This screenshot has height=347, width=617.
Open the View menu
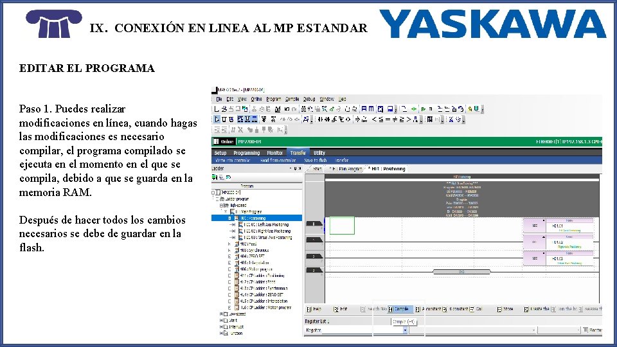tap(242, 99)
